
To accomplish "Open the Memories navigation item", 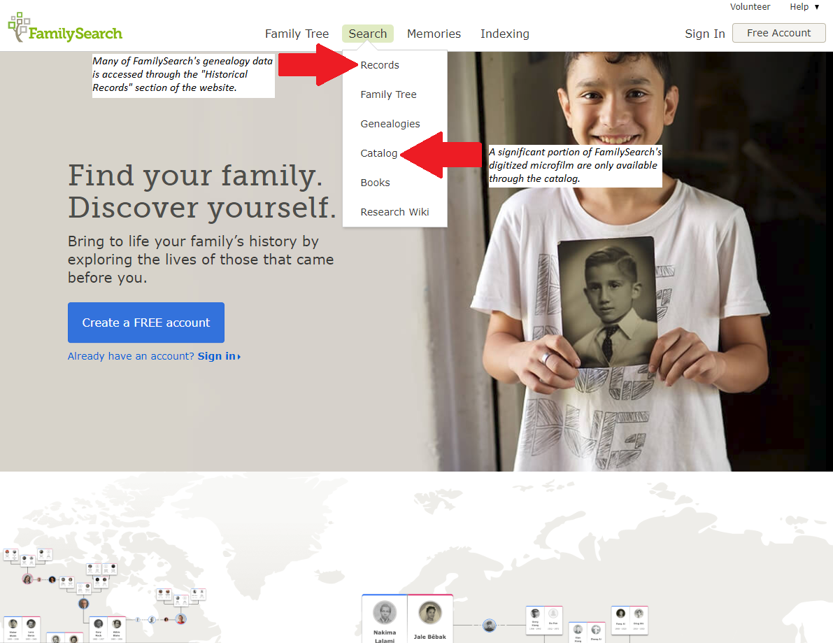I will (x=434, y=34).
